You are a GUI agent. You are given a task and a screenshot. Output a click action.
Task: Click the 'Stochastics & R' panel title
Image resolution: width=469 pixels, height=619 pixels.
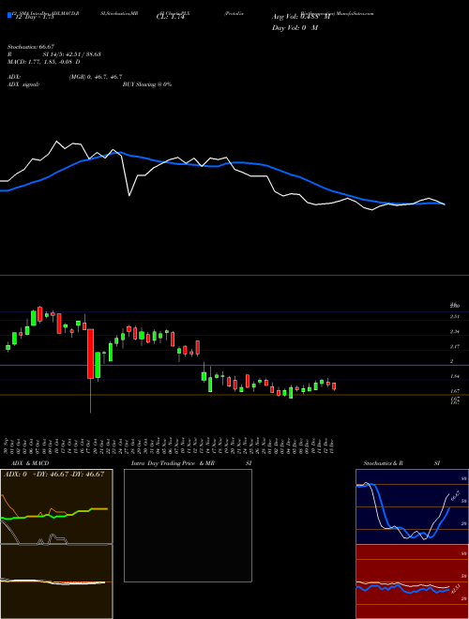tap(383, 463)
